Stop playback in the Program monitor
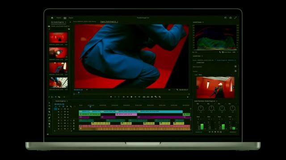The width and height of the screenshot is (286, 160). 131,97
